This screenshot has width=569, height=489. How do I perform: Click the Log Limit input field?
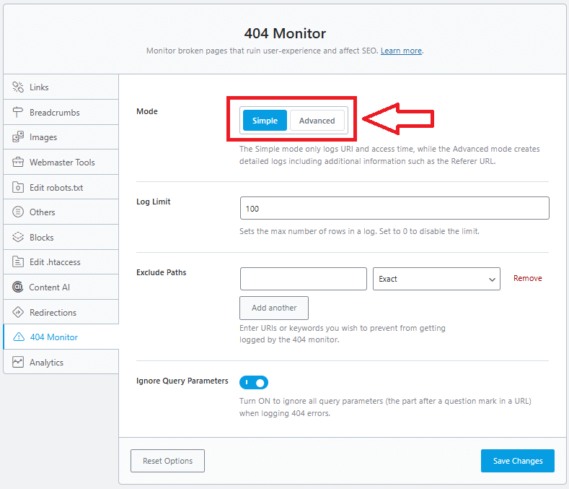pyautogui.click(x=394, y=208)
